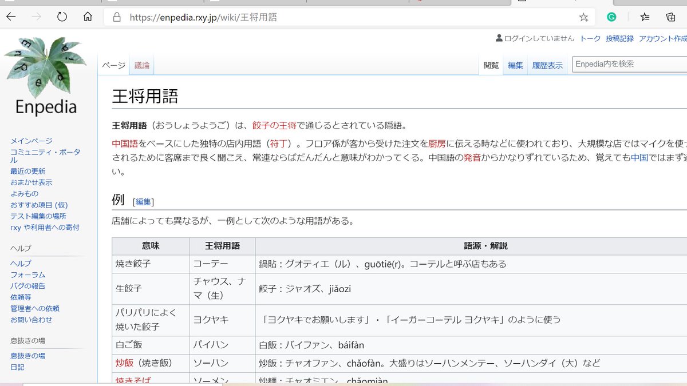Open おすすめ項目 (仮) link
This screenshot has width=687, height=386.
[x=39, y=205]
